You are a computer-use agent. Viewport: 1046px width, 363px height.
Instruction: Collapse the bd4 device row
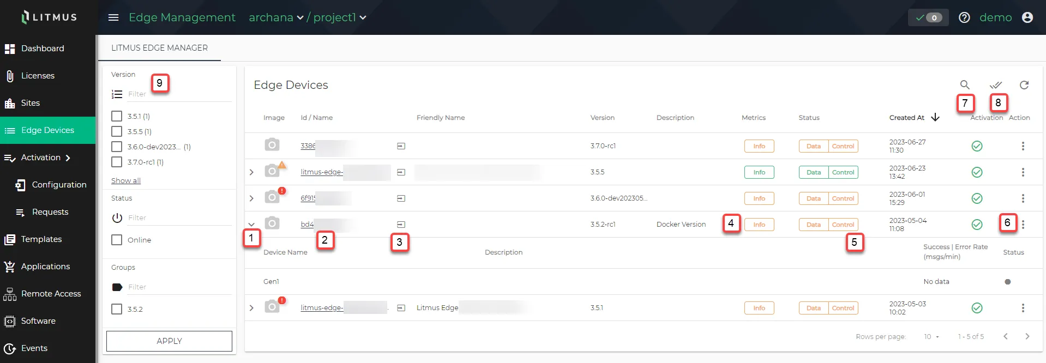point(251,225)
